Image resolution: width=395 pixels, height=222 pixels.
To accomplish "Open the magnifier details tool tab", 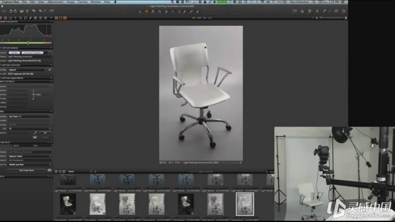I will point(26,18).
